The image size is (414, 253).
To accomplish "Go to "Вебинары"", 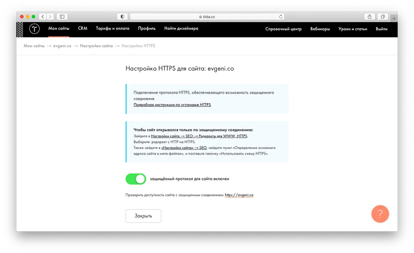I will click(320, 29).
